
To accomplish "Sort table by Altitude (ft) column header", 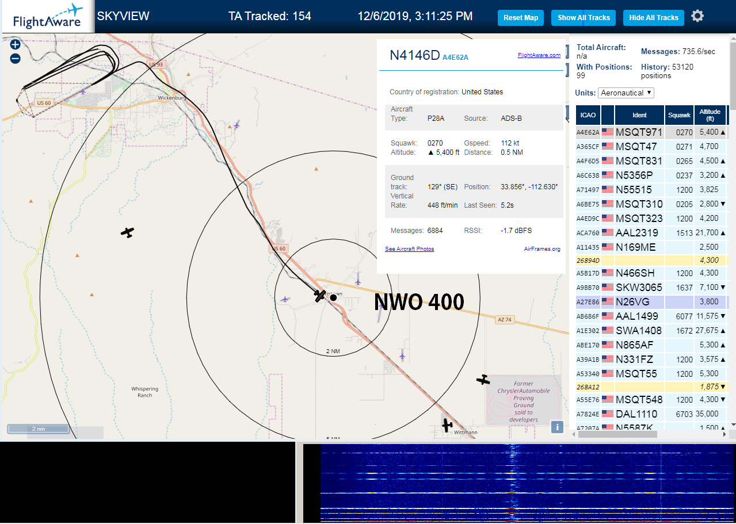I will [710, 115].
